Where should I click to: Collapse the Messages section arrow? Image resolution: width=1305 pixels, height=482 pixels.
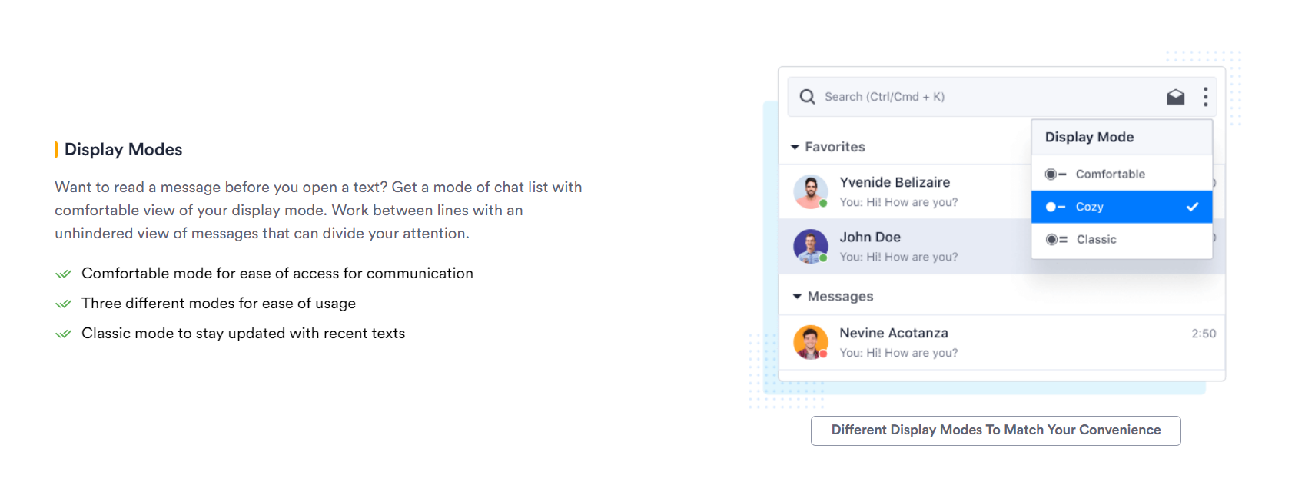coord(797,297)
